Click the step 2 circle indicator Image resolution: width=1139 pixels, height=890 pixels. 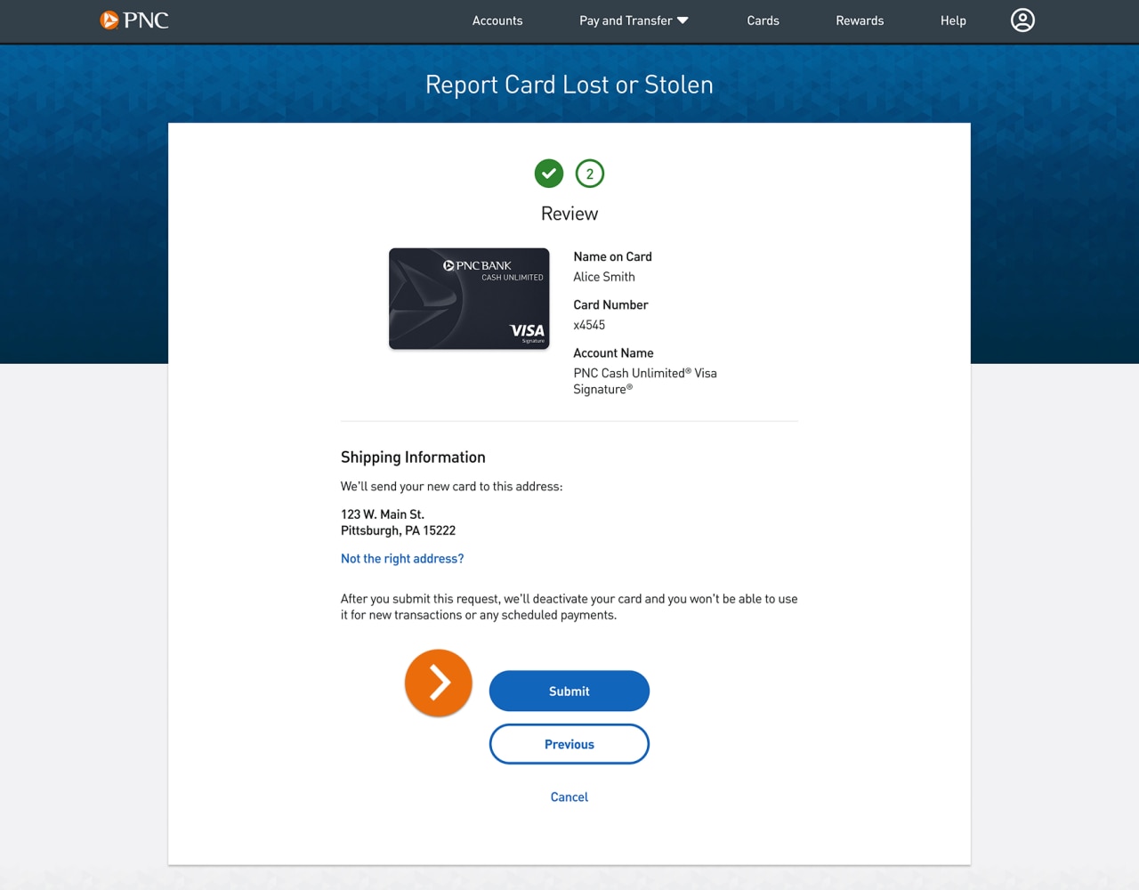point(590,174)
